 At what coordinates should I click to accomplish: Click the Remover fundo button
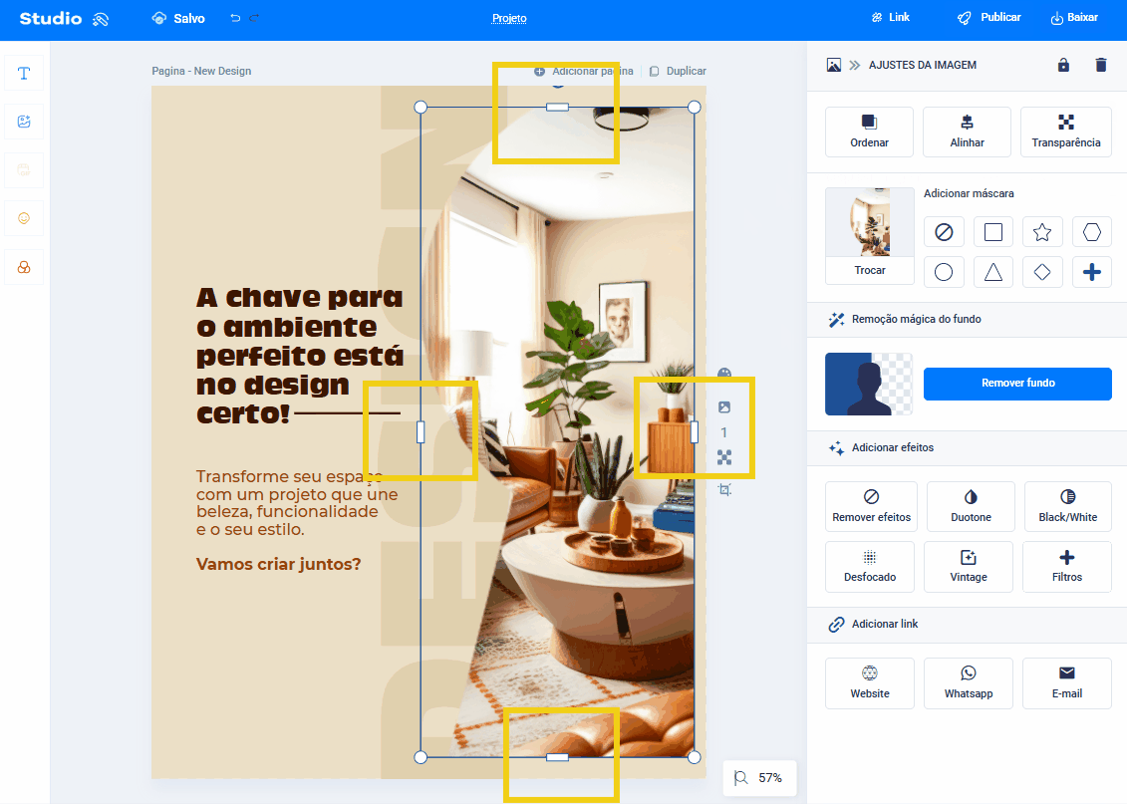1017,384
